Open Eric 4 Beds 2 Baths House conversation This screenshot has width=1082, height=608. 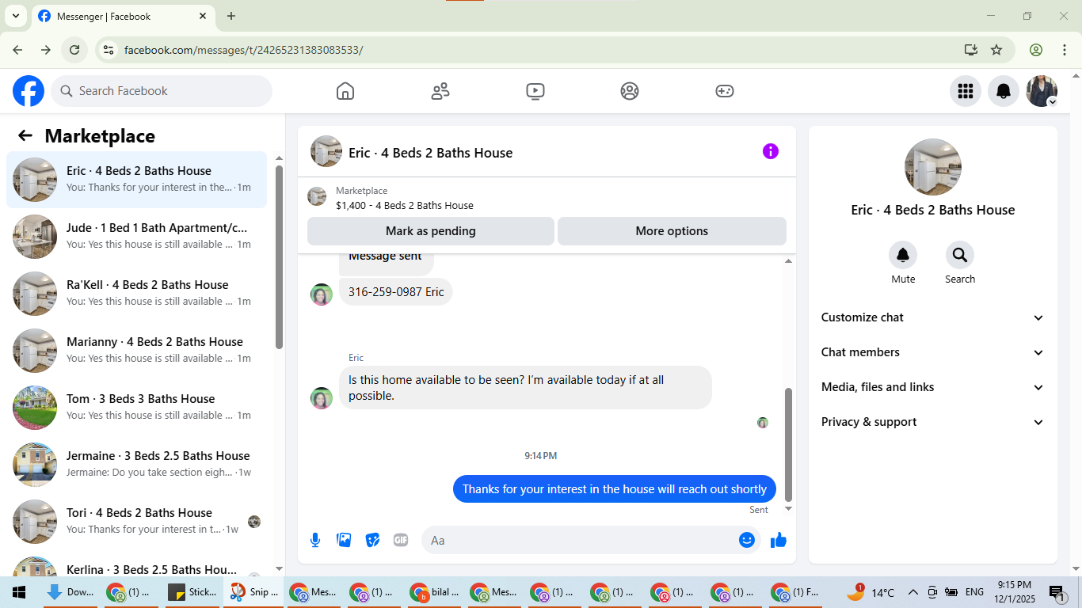click(x=137, y=180)
